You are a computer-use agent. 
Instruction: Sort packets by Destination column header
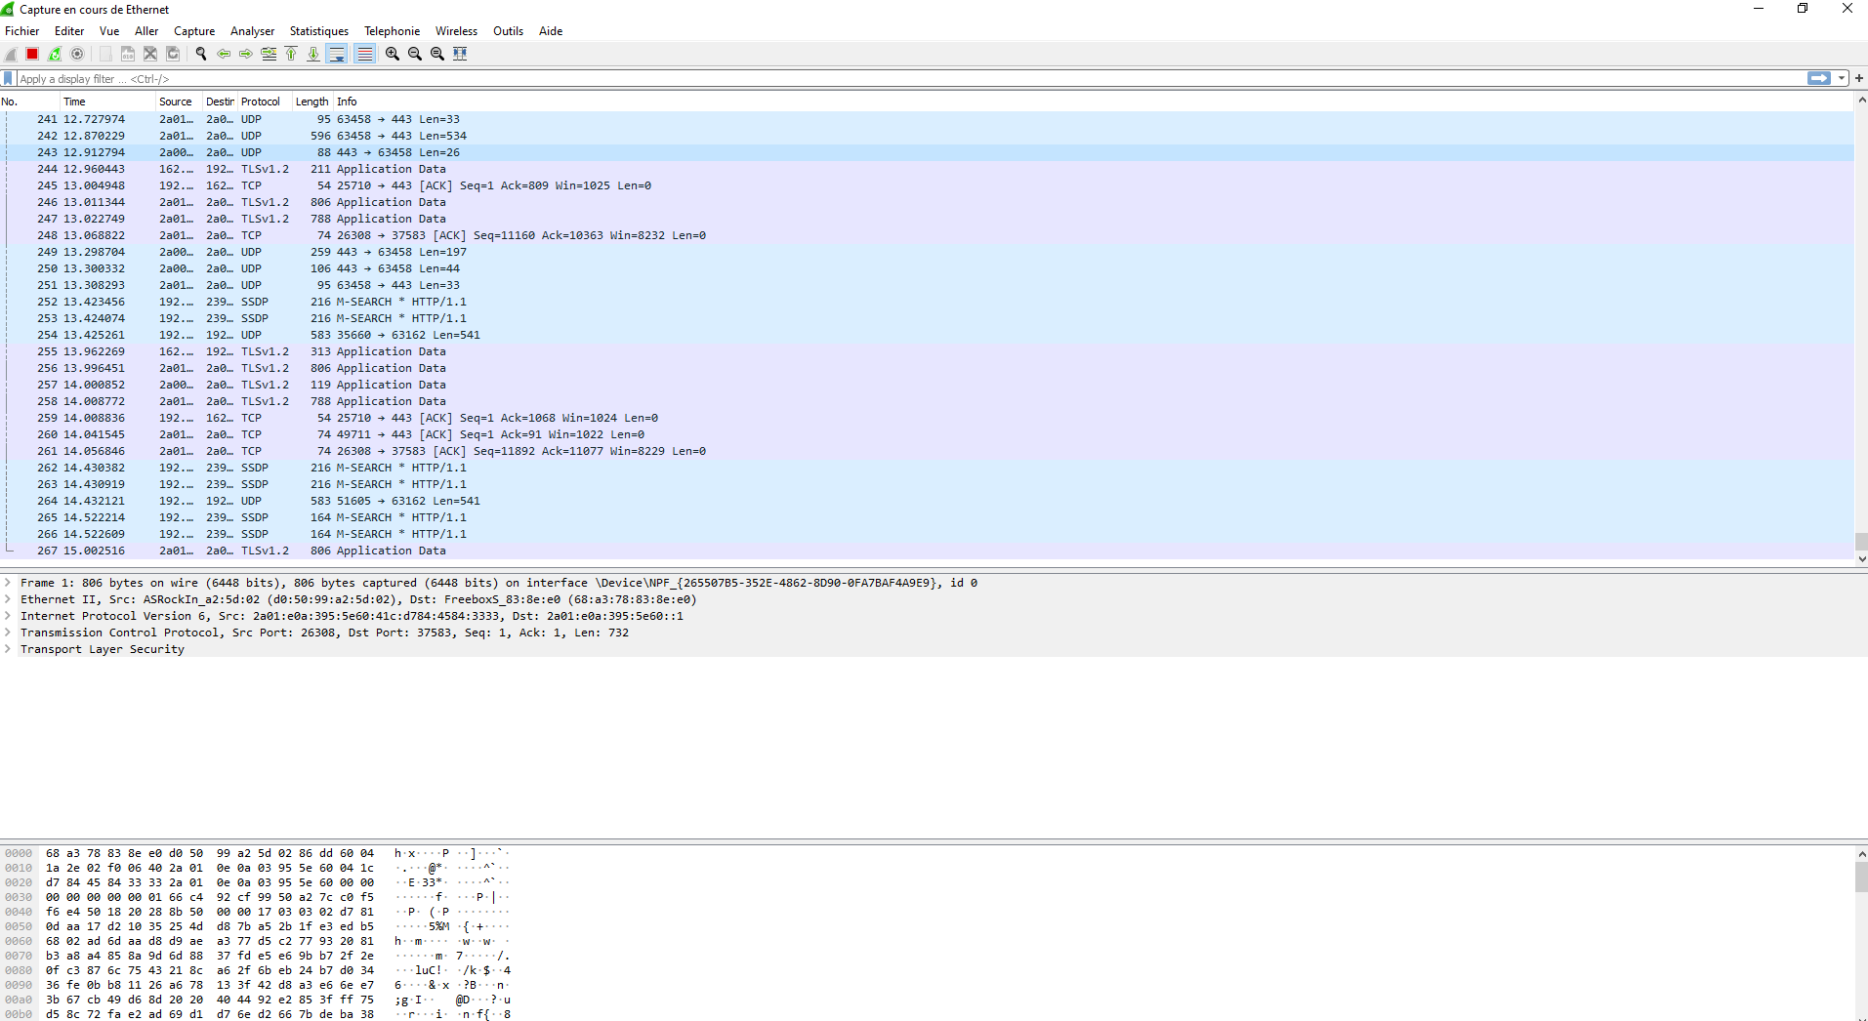(x=220, y=102)
